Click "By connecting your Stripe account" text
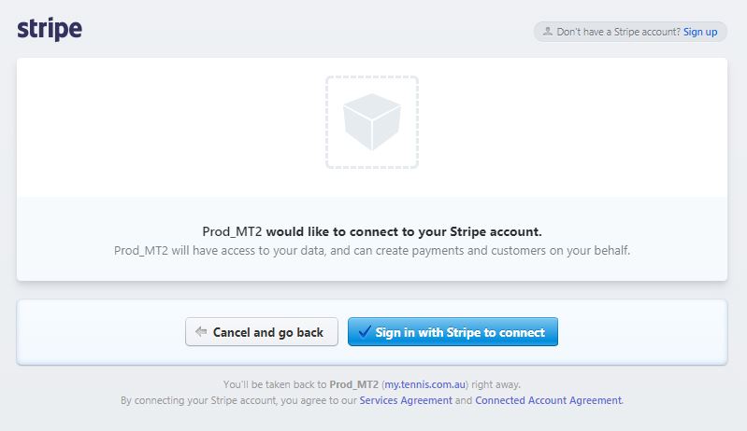Image resolution: width=747 pixels, height=431 pixels. [198, 400]
